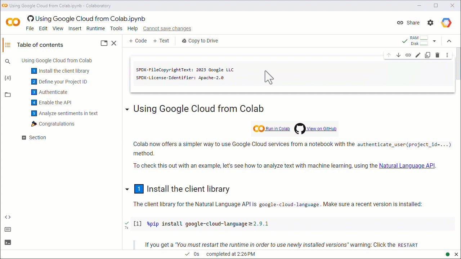The image size is (461, 259).
Task: Open the Runtime menu
Action: click(95, 28)
